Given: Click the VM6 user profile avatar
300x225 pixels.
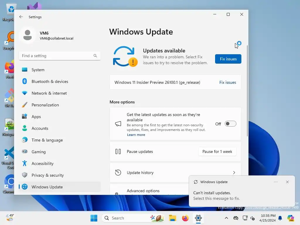Looking at the screenshot, I should click(28, 35).
